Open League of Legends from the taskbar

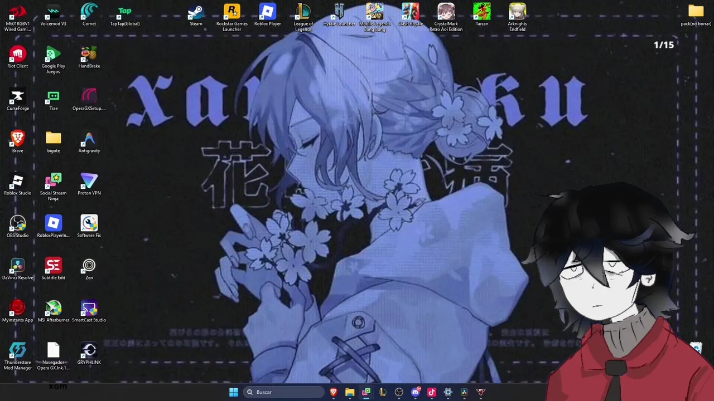tap(383, 392)
